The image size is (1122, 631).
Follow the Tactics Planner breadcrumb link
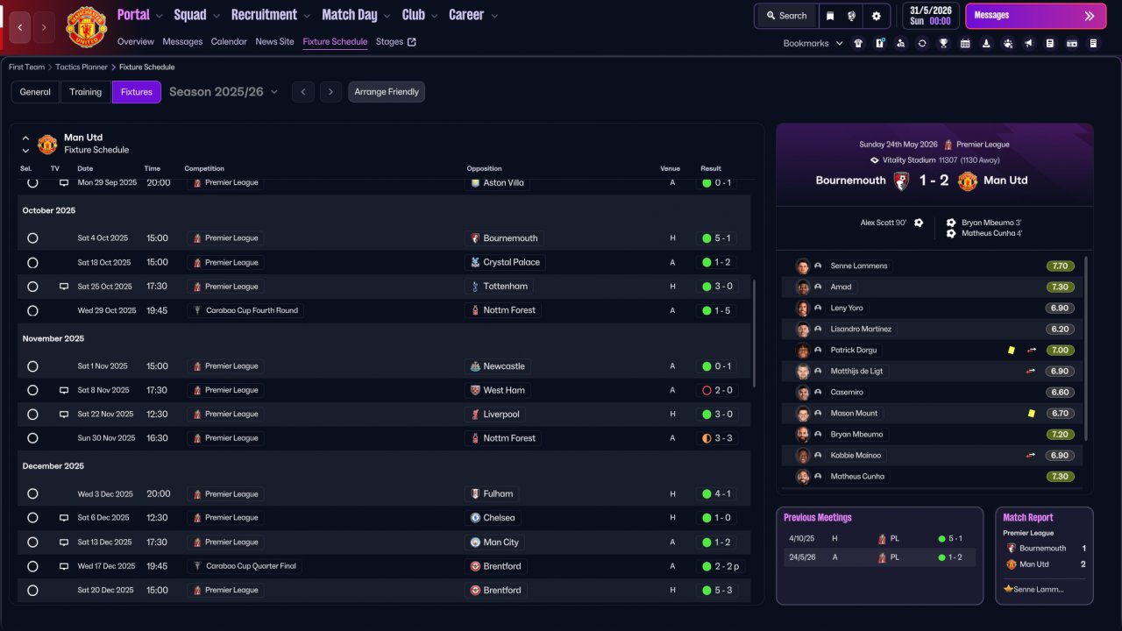82,67
